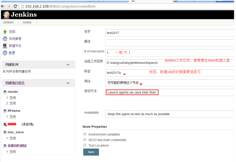Click the 返回 link
236x162 pixels.
tap(12, 32)
